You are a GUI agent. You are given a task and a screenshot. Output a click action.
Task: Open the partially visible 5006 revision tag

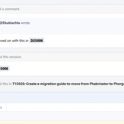(5, 69)
